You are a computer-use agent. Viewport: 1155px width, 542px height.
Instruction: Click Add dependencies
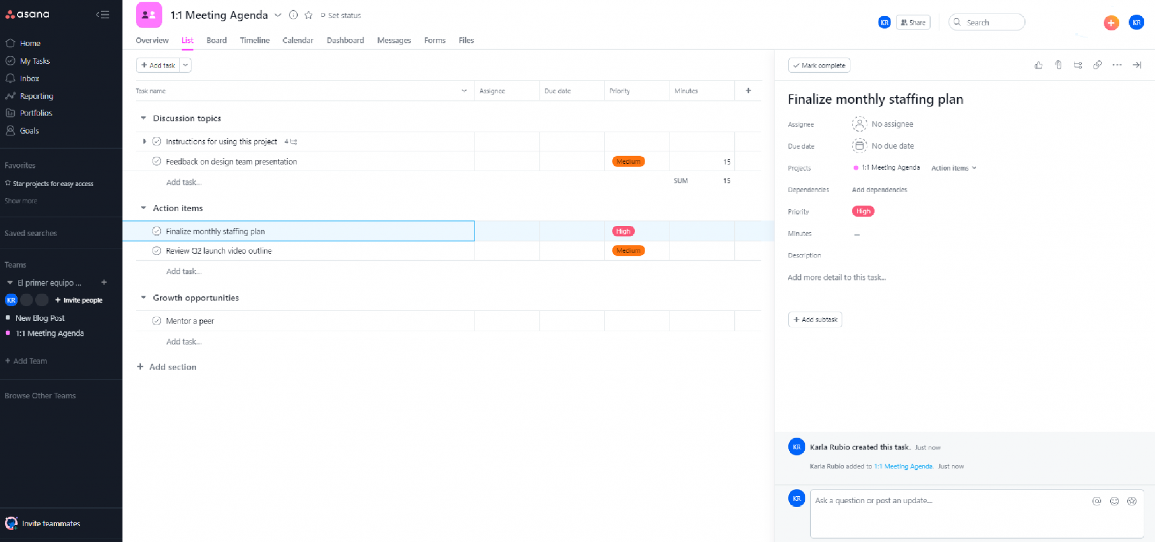click(879, 190)
